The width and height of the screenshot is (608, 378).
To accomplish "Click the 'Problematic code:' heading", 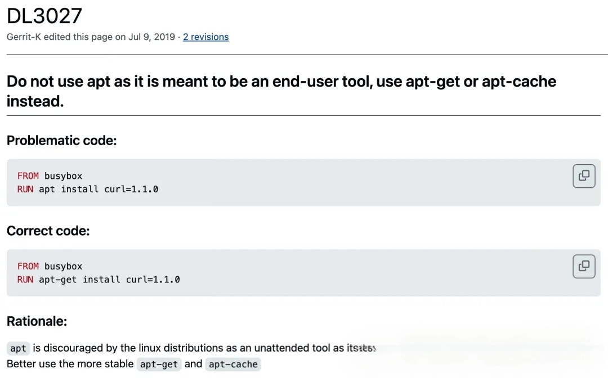I will coord(61,141).
